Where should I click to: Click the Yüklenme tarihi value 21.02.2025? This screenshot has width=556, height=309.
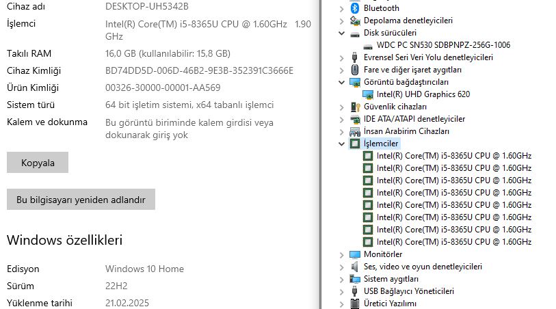point(127,303)
